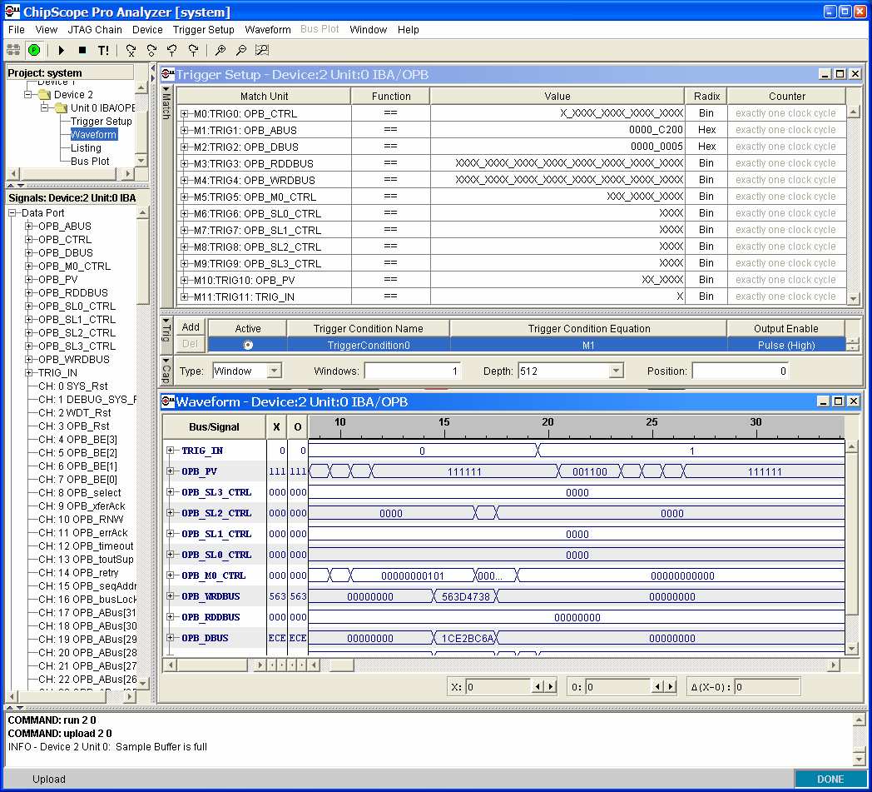
Task: Click the ChipScope app icon in title bar
Action: click(x=12, y=11)
